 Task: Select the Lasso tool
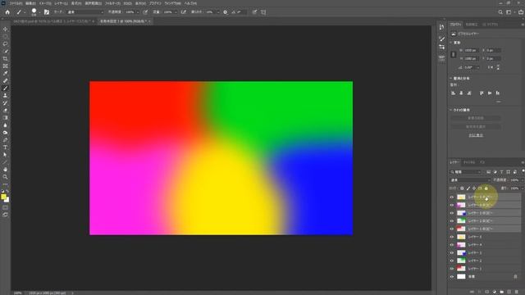click(x=5, y=43)
